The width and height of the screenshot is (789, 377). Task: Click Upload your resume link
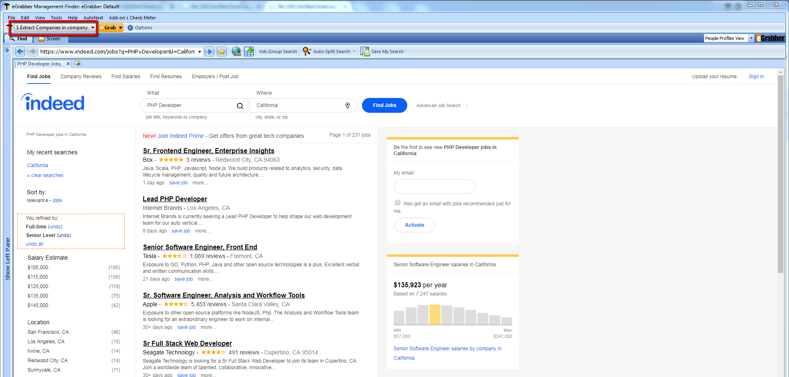[714, 77]
